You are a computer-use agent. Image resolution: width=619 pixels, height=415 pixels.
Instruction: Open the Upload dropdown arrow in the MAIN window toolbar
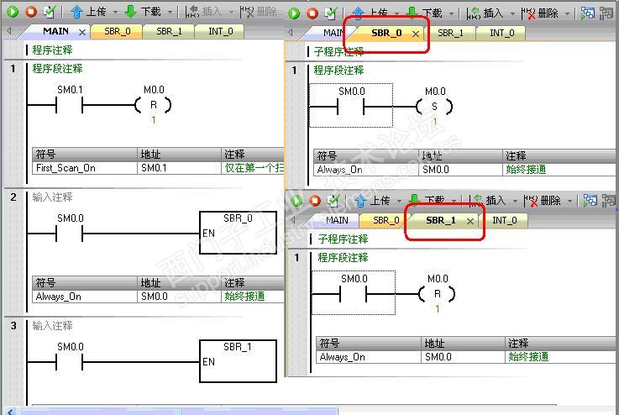pos(115,13)
